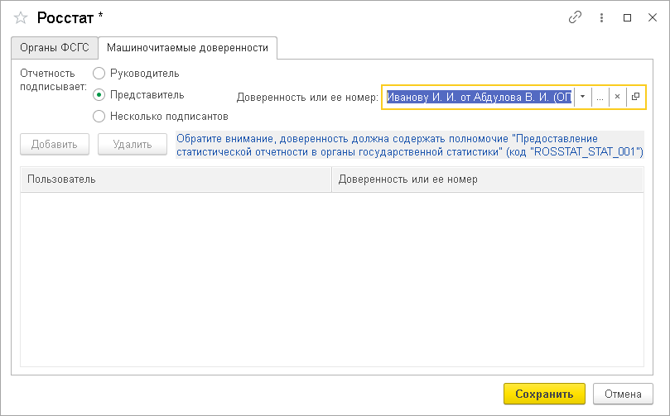Select the Представитель radio option

(99, 95)
